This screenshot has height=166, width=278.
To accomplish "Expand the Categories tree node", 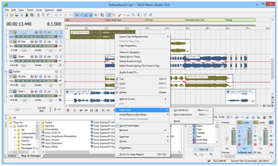I will point(15,137).
